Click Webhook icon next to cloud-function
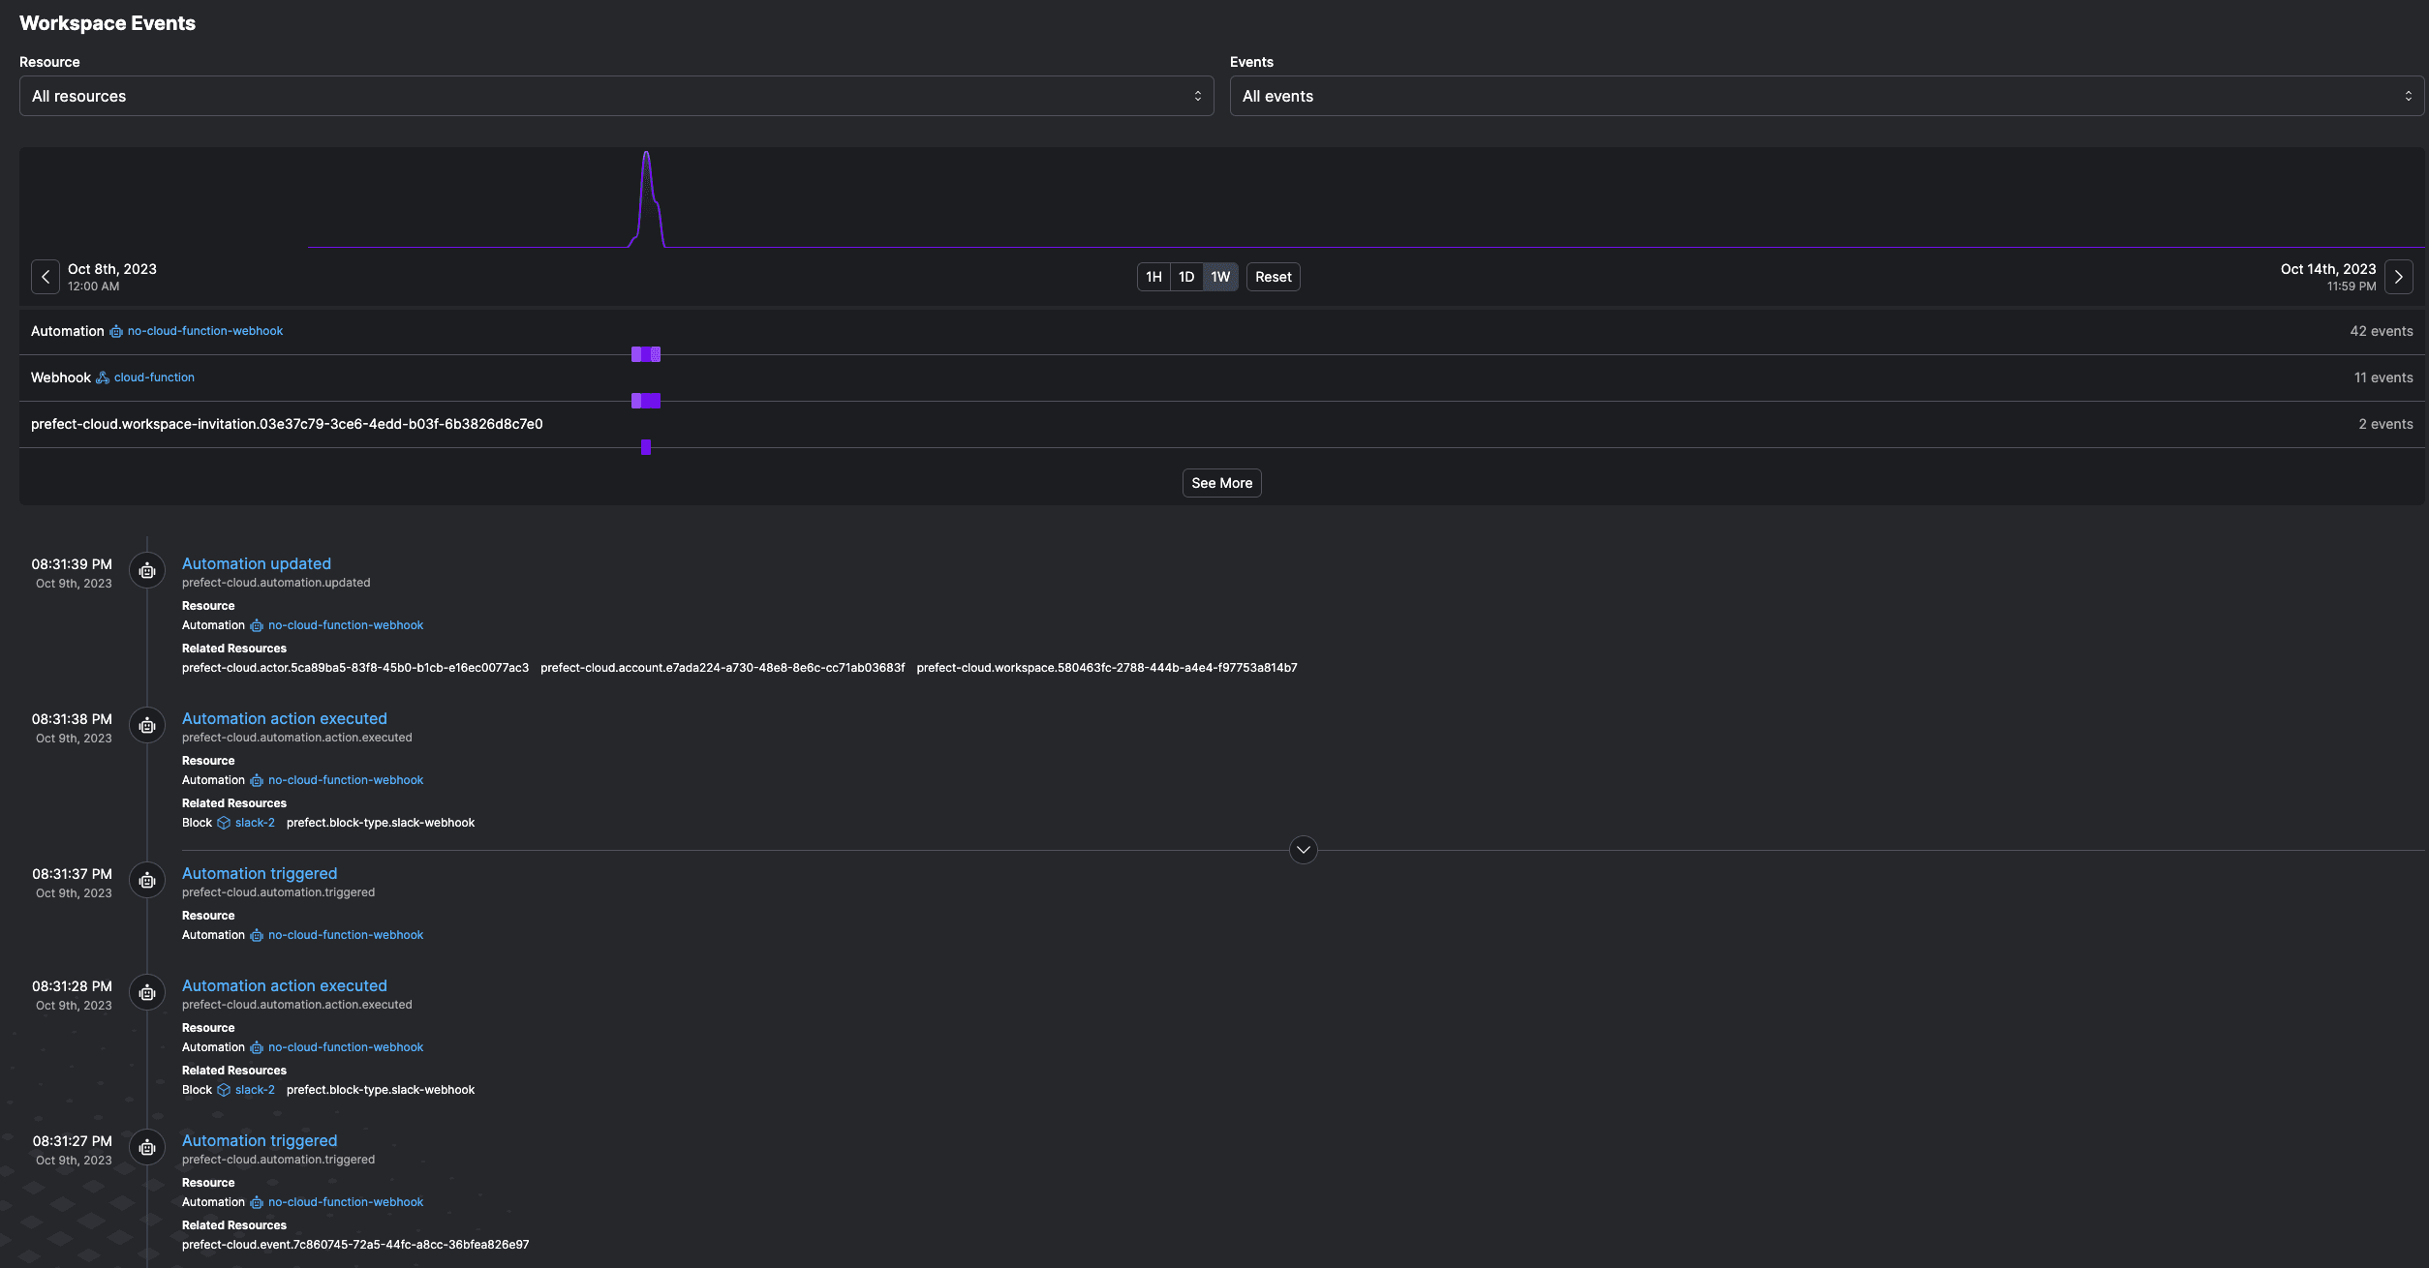Viewport: 2429px width, 1268px height. coord(103,377)
